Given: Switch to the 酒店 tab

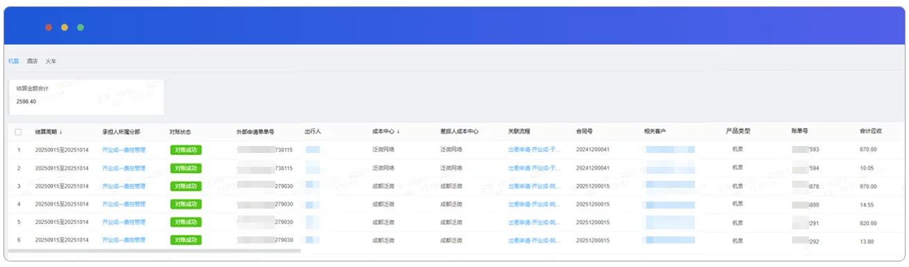Looking at the screenshot, I should click(x=32, y=61).
